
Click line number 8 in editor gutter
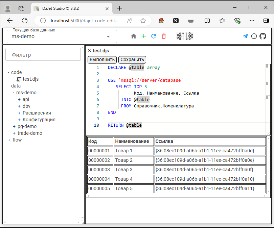click(x=98, y=112)
